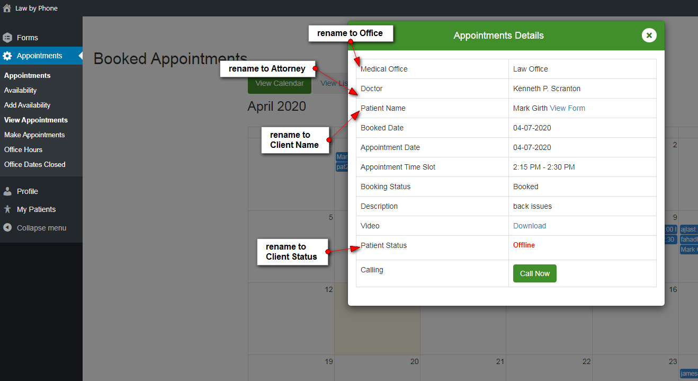Click the Law by Phone site title
Viewport: 698px width, 381px height.
pyautogui.click(x=37, y=8)
